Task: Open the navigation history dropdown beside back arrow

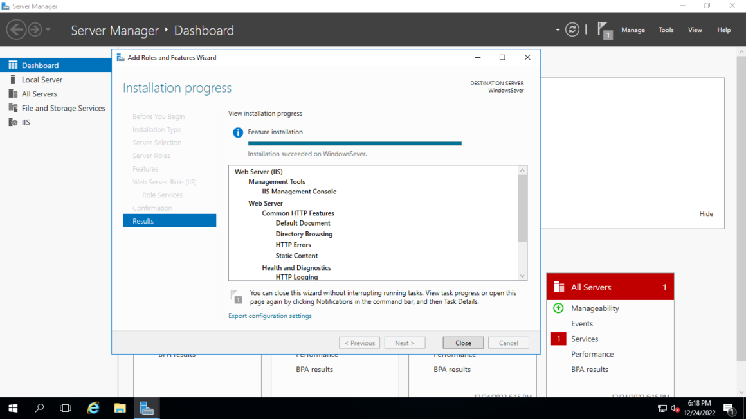Action: point(48,29)
